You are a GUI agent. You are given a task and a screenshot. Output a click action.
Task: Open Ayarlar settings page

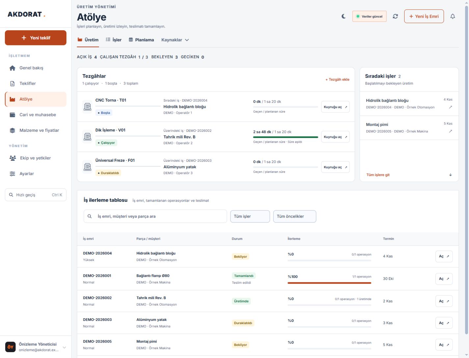(36, 174)
